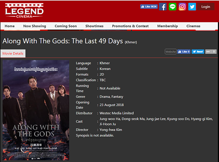Click the Along With The Gods poster
This screenshot has width=219, height=162.
36,110
